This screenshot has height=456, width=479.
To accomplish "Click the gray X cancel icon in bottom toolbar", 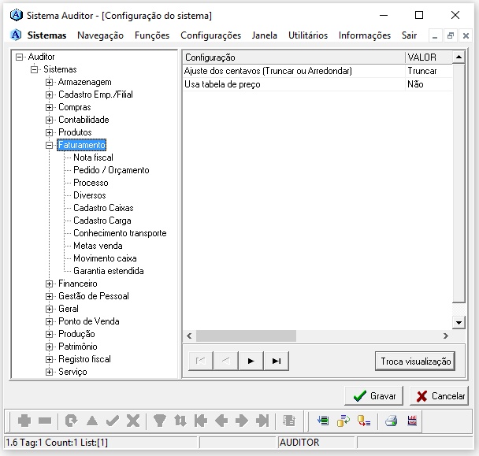I will click(x=133, y=421).
